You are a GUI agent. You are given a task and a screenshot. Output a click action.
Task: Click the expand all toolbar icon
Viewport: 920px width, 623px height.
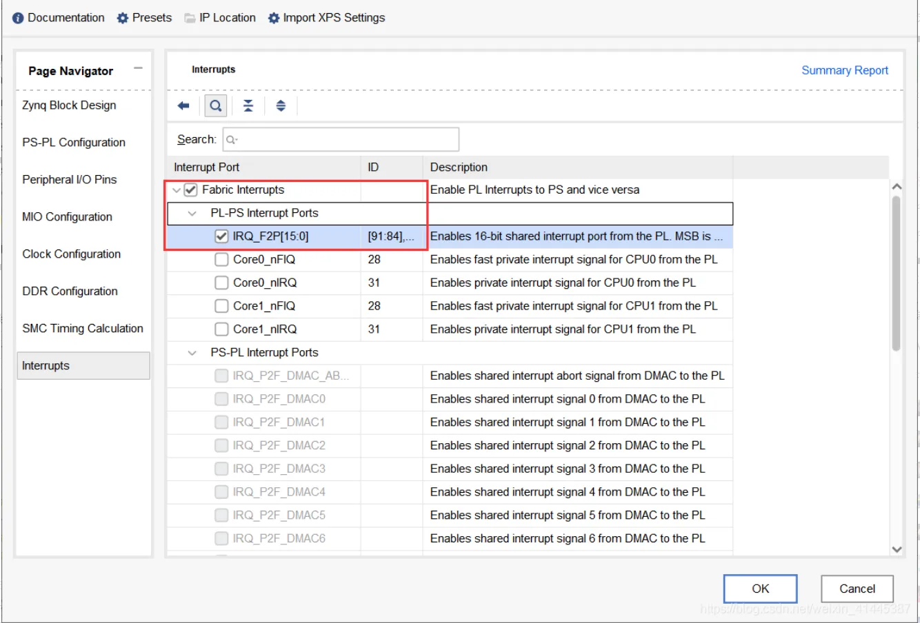coord(281,105)
